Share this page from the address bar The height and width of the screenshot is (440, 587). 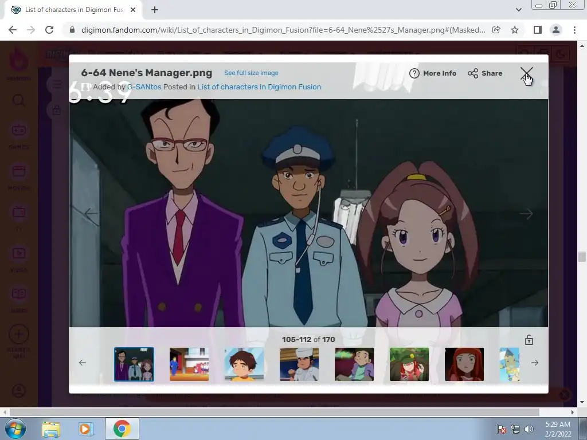click(x=496, y=30)
